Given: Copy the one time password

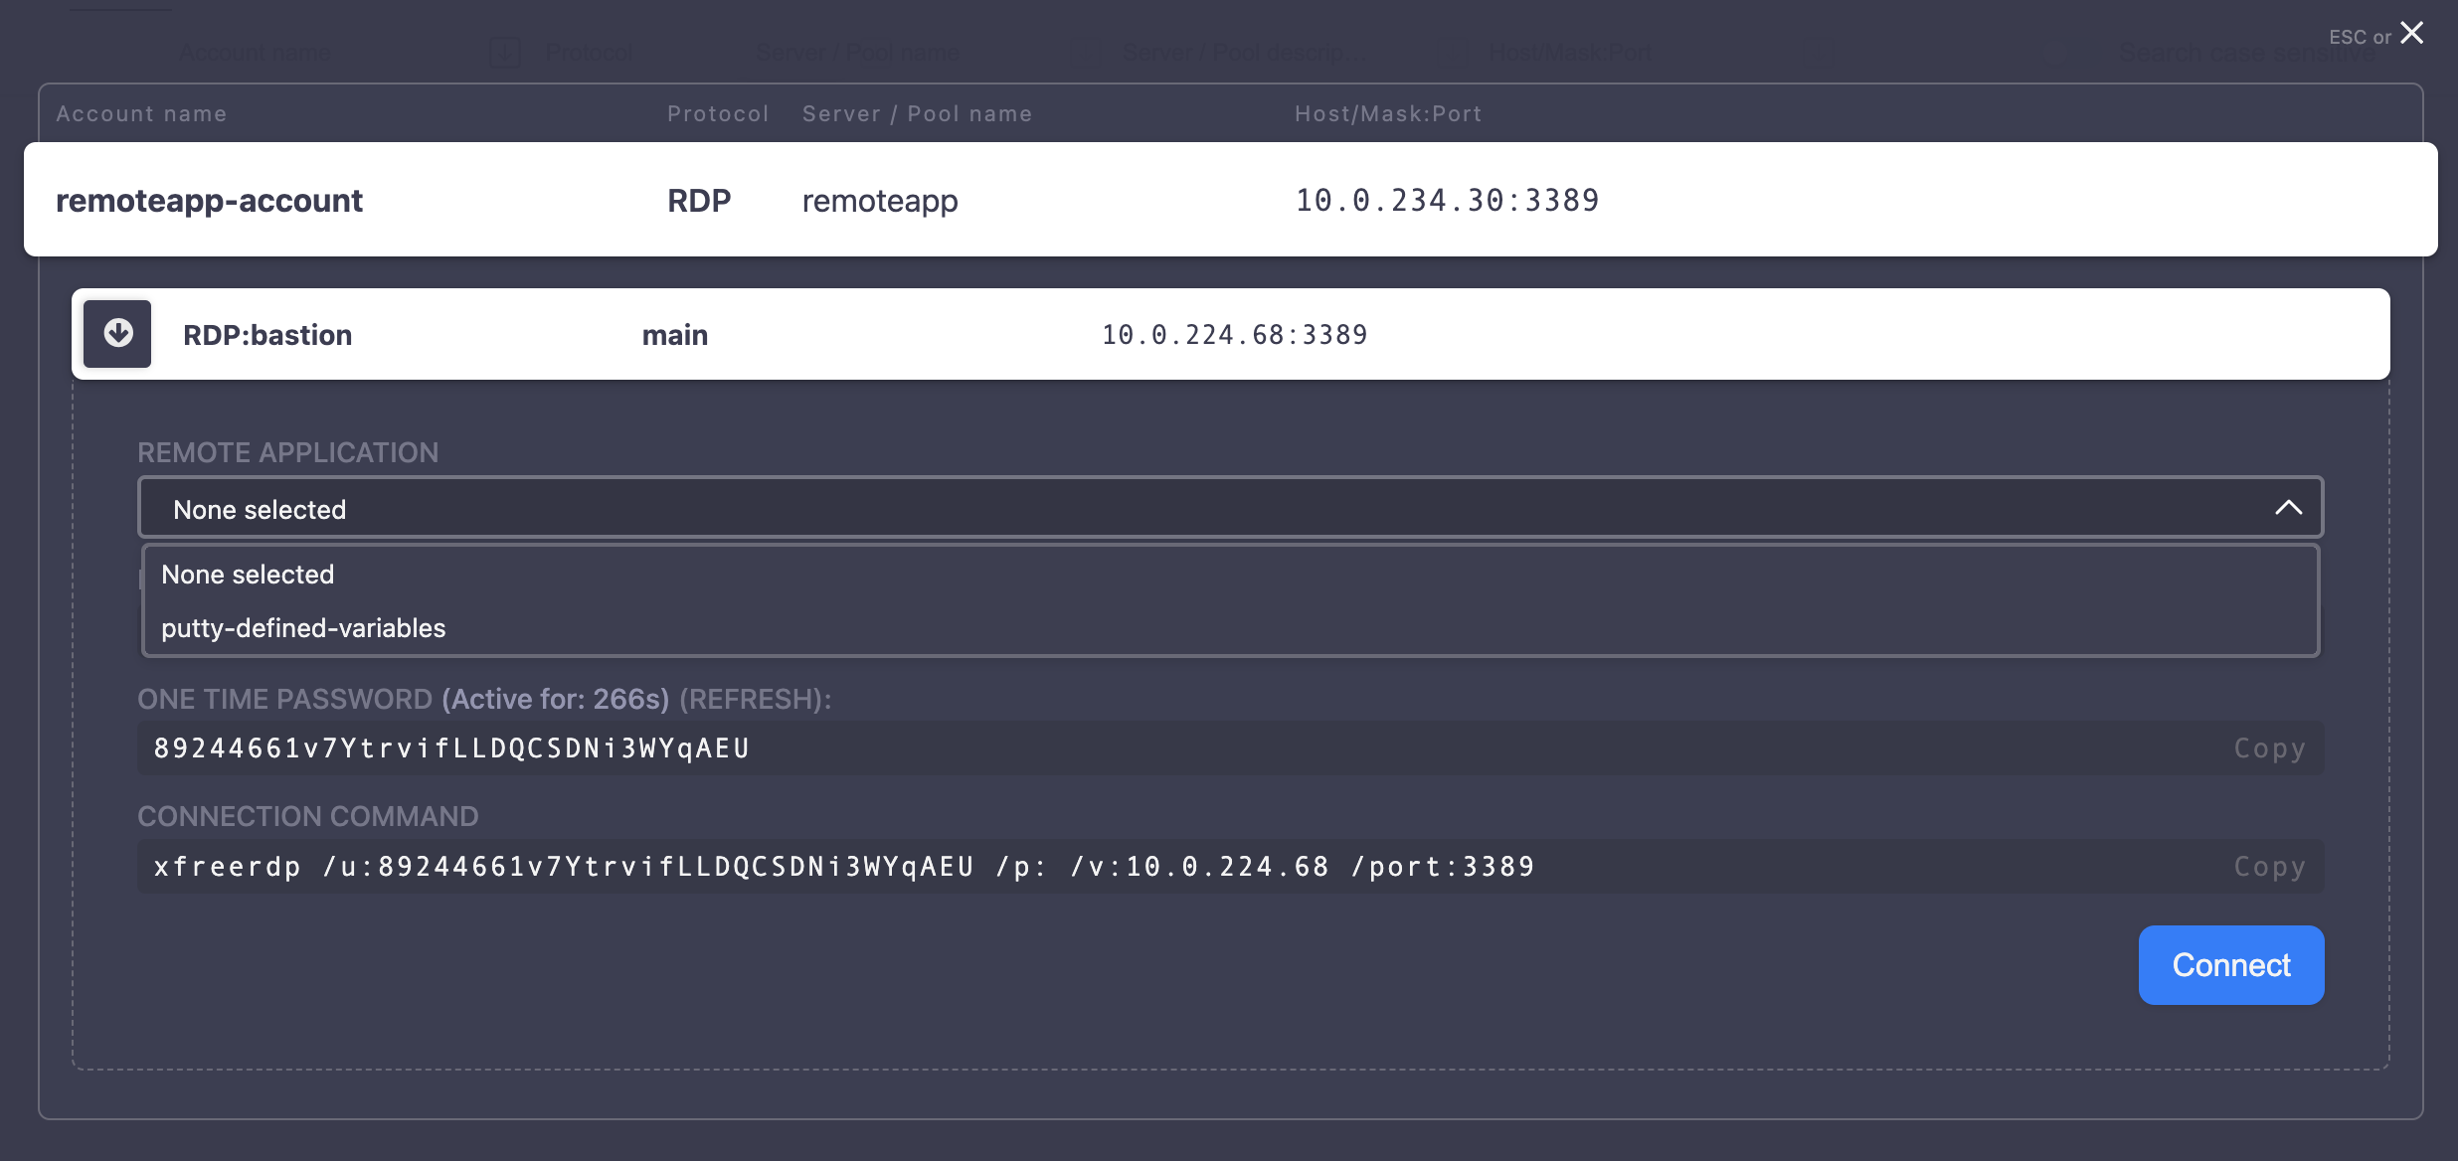Looking at the screenshot, I should (2268, 748).
